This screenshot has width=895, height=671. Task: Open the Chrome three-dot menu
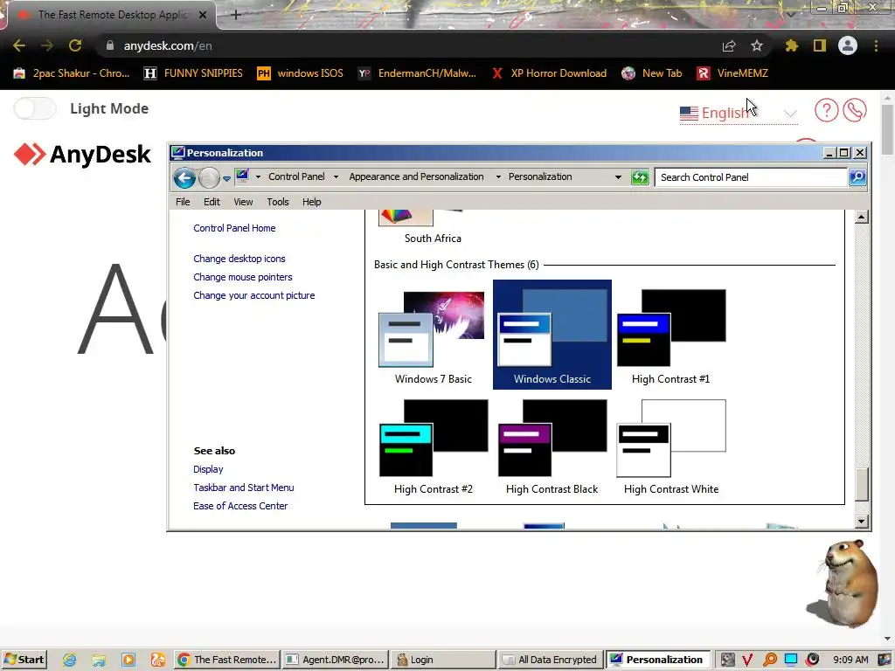pyautogui.click(x=876, y=45)
